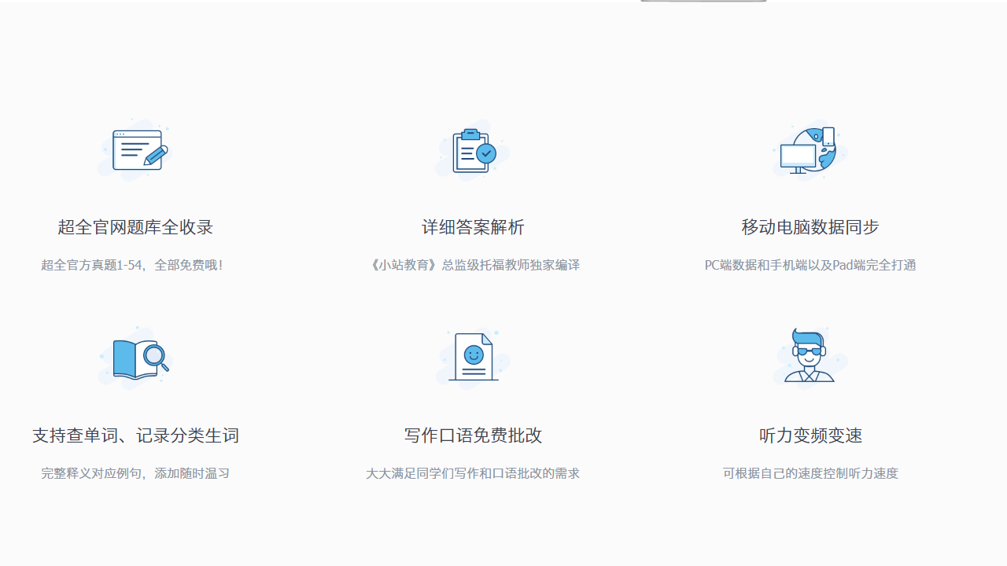This screenshot has width=1007, height=566.
Task: Click the student with headphones icon
Action: tap(810, 356)
